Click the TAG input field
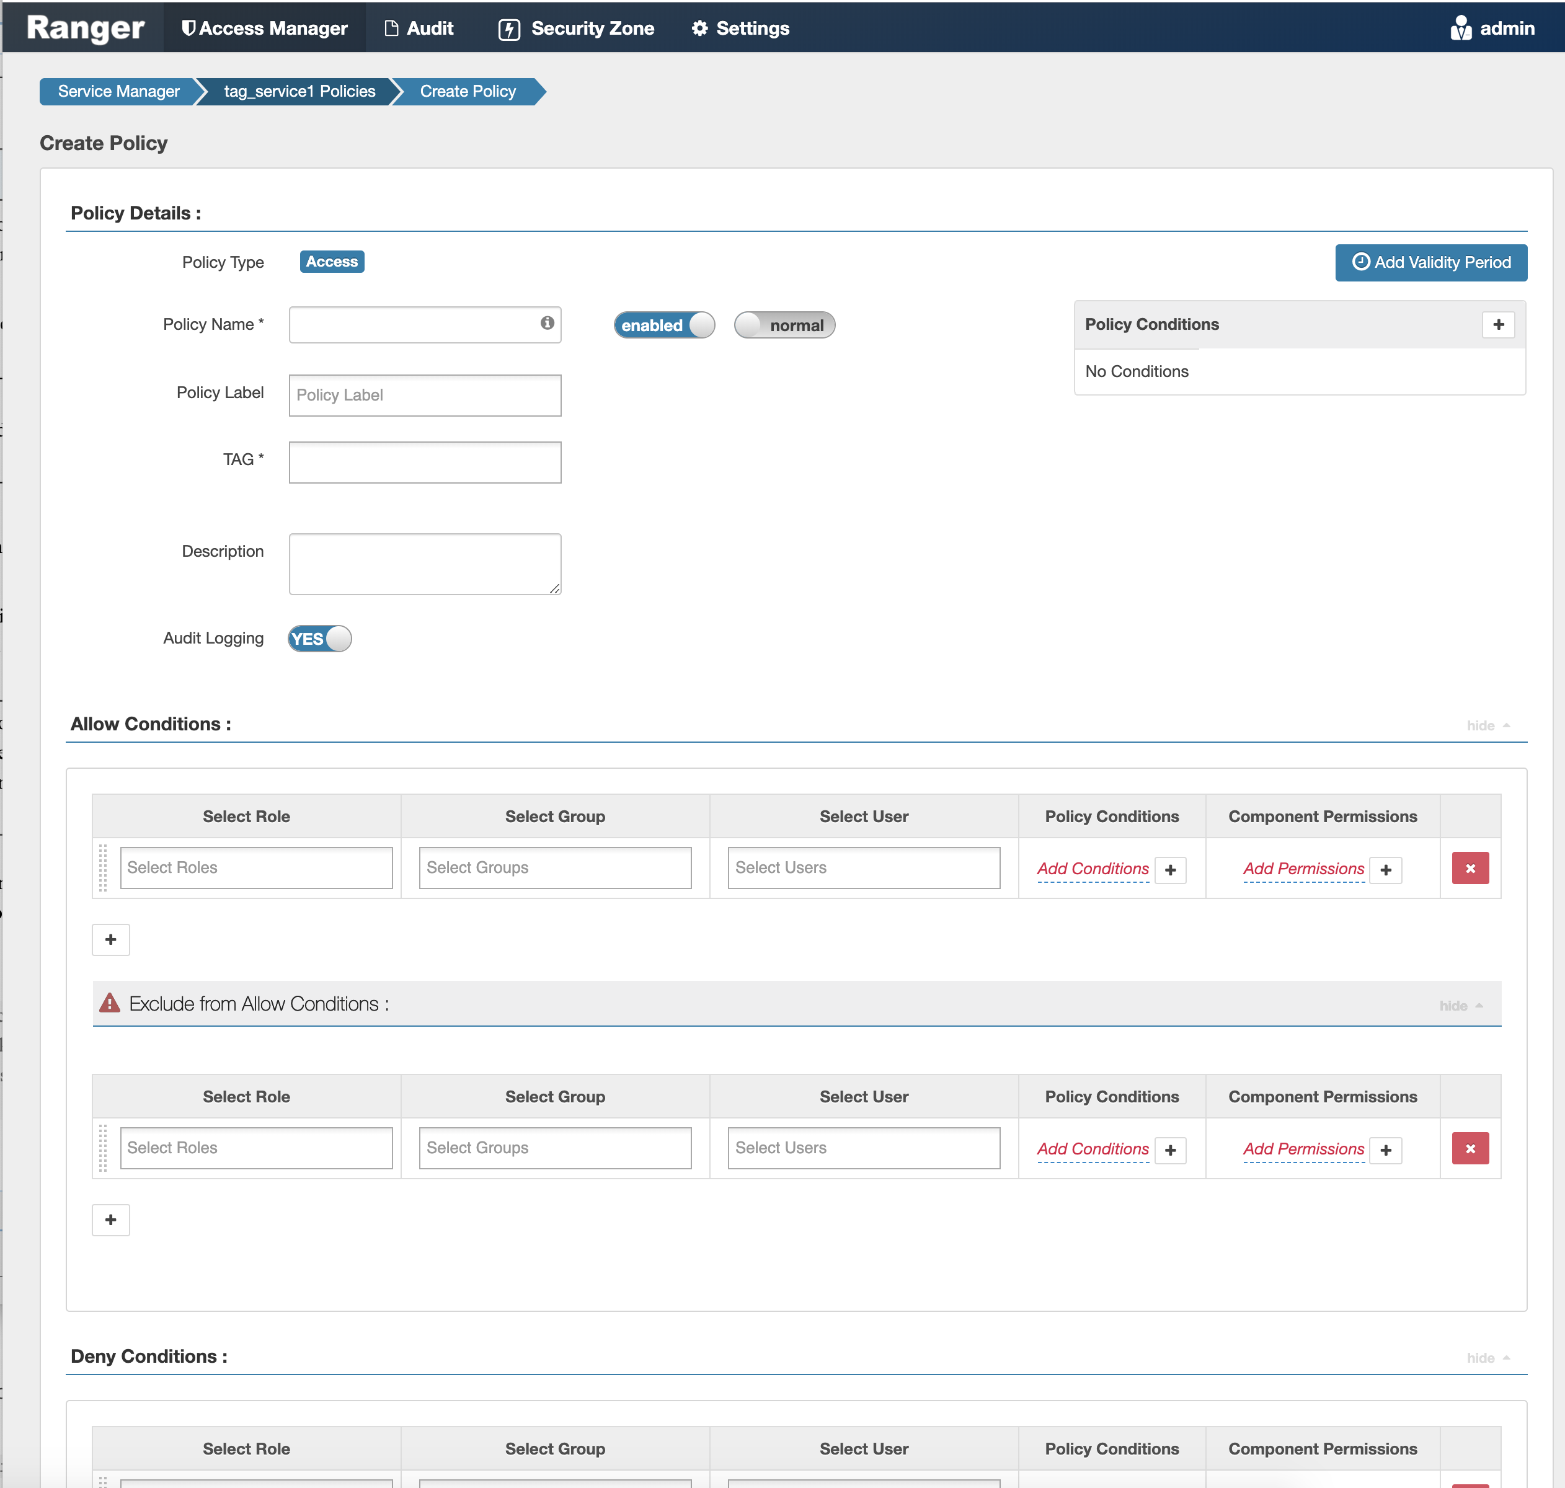The width and height of the screenshot is (1565, 1488). click(424, 463)
